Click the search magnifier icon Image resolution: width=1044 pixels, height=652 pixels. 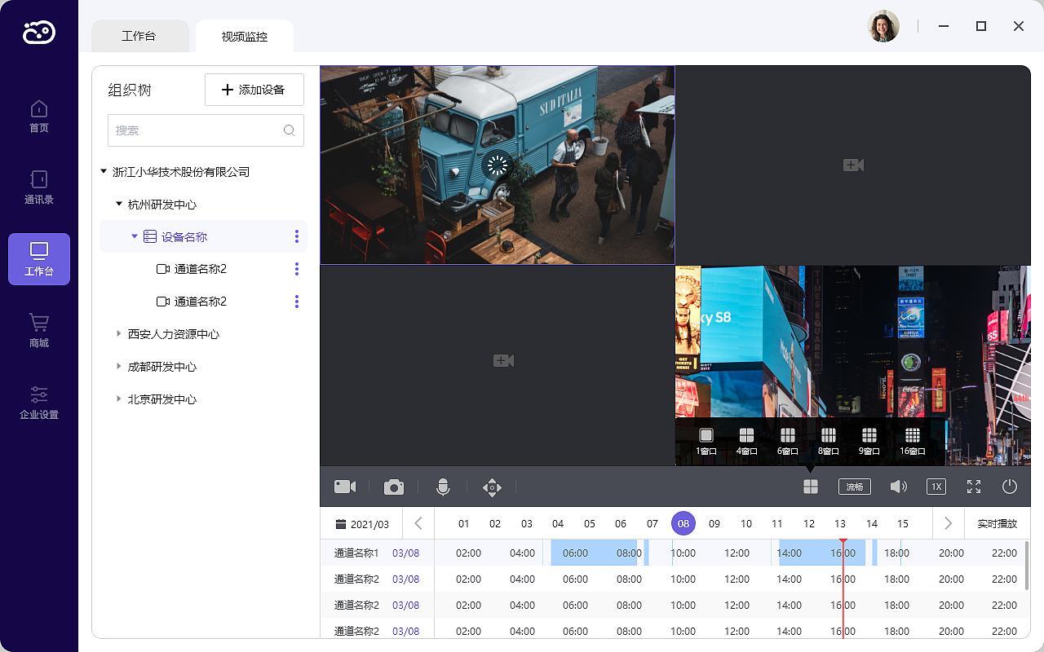click(290, 130)
